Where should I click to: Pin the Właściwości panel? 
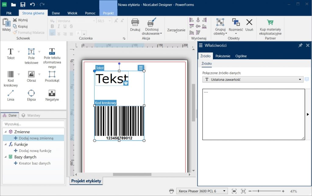click(x=300, y=45)
